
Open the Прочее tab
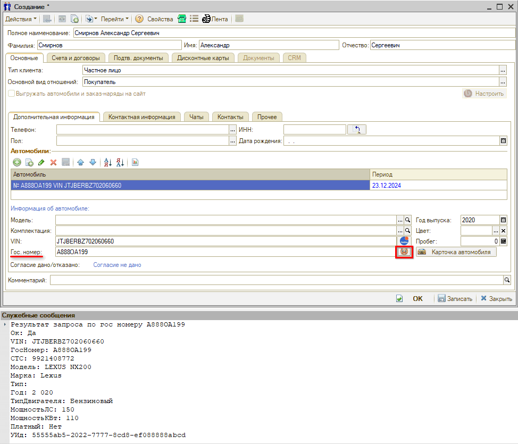pos(267,117)
